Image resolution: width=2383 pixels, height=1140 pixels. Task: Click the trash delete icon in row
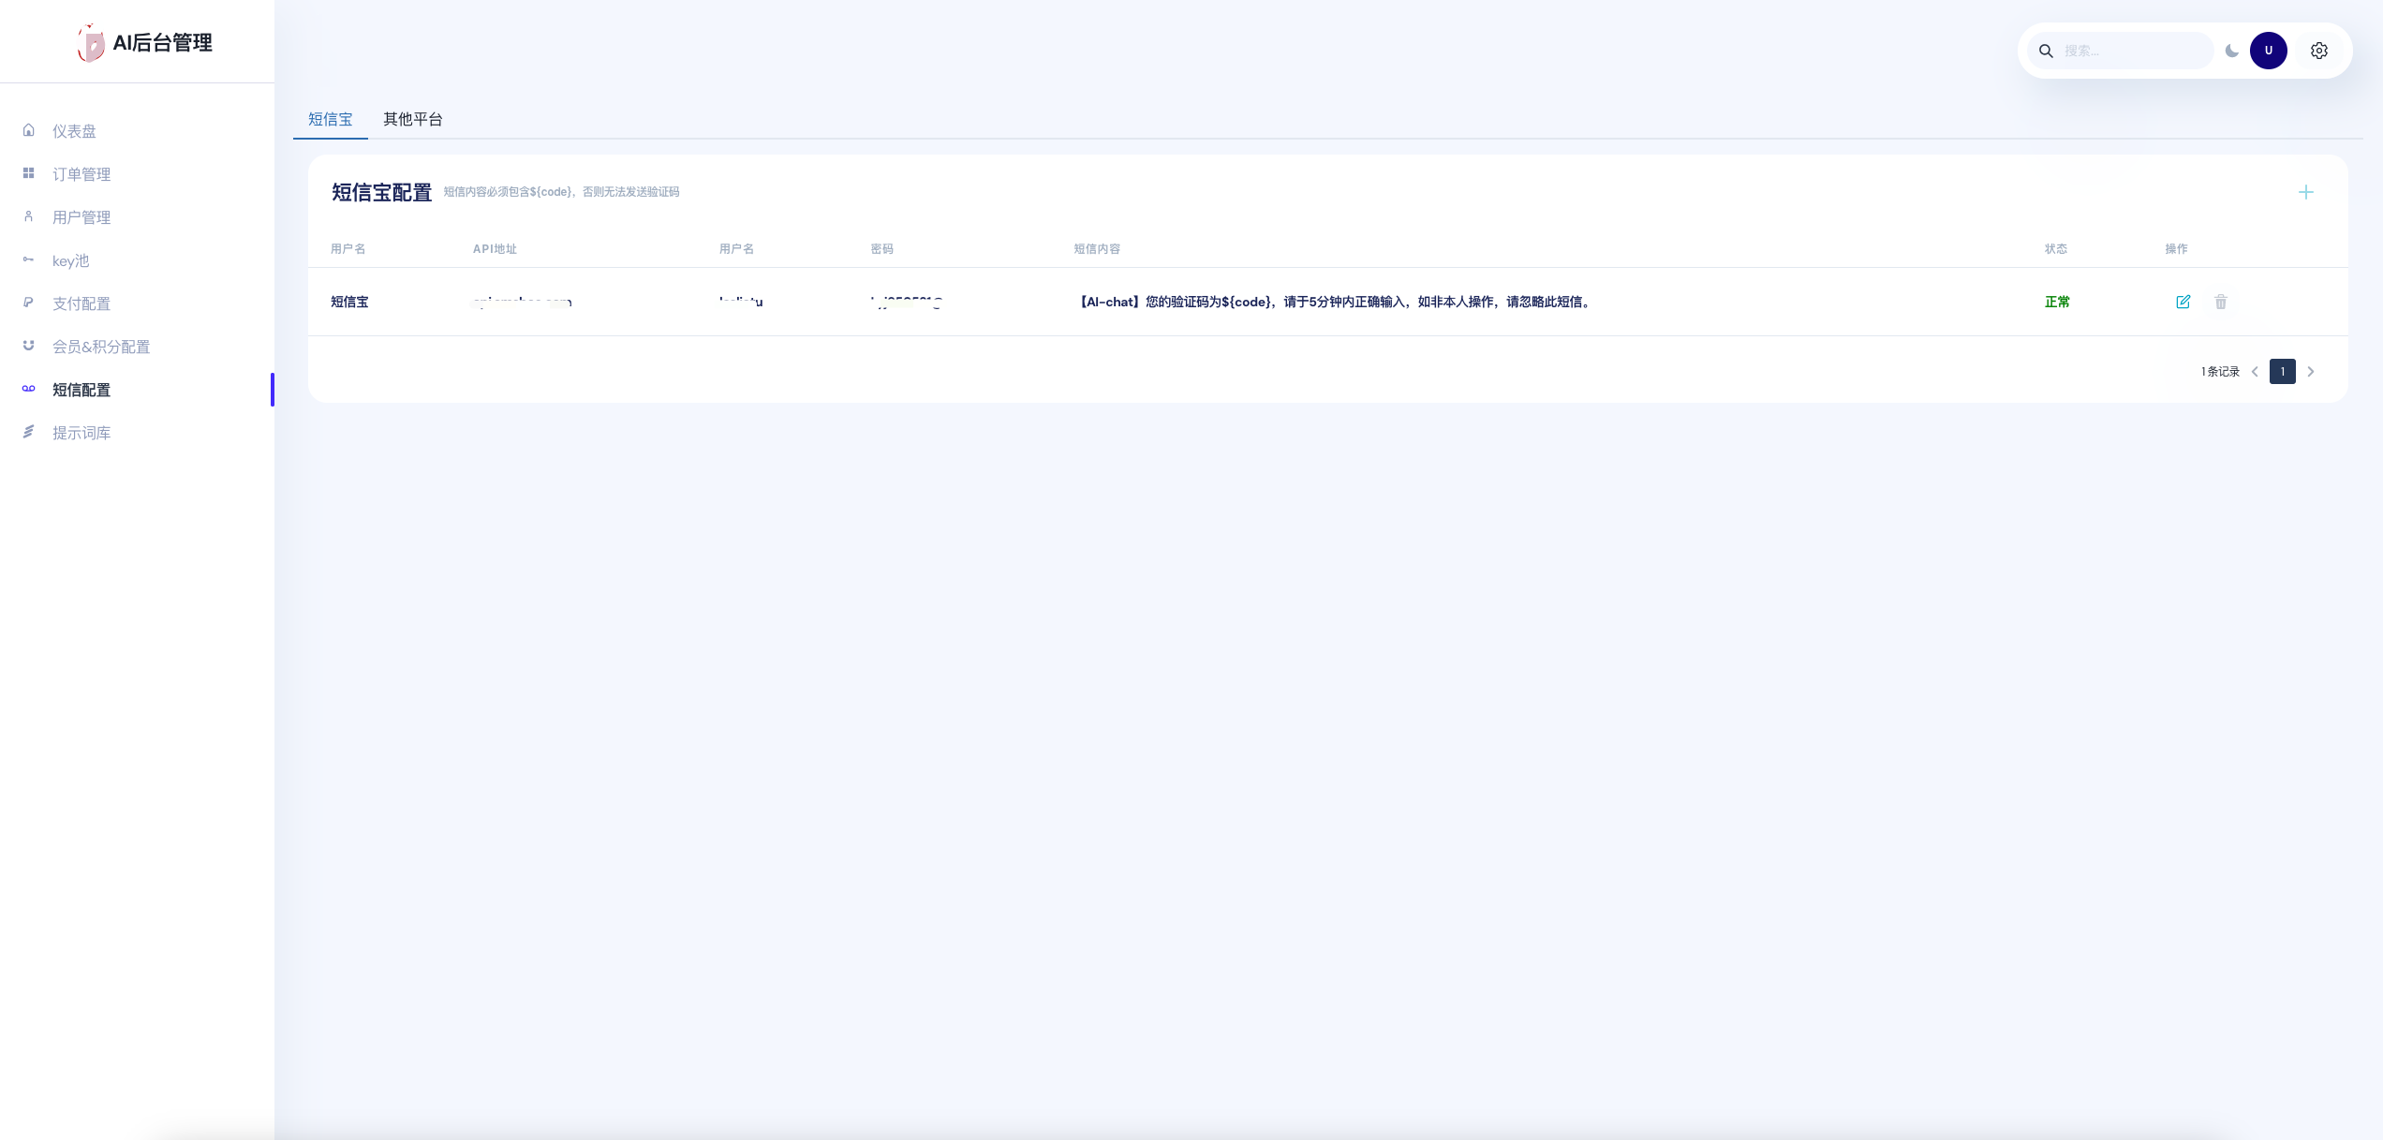[x=2221, y=302]
